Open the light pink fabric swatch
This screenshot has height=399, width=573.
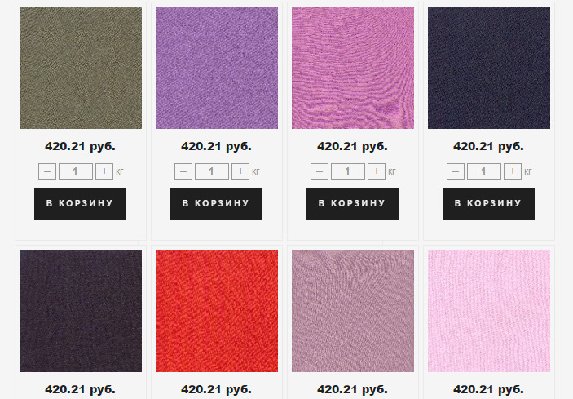[489, 311]
